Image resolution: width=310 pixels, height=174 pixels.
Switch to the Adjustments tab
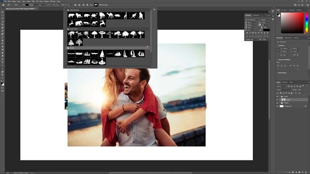tap(288, 38)
